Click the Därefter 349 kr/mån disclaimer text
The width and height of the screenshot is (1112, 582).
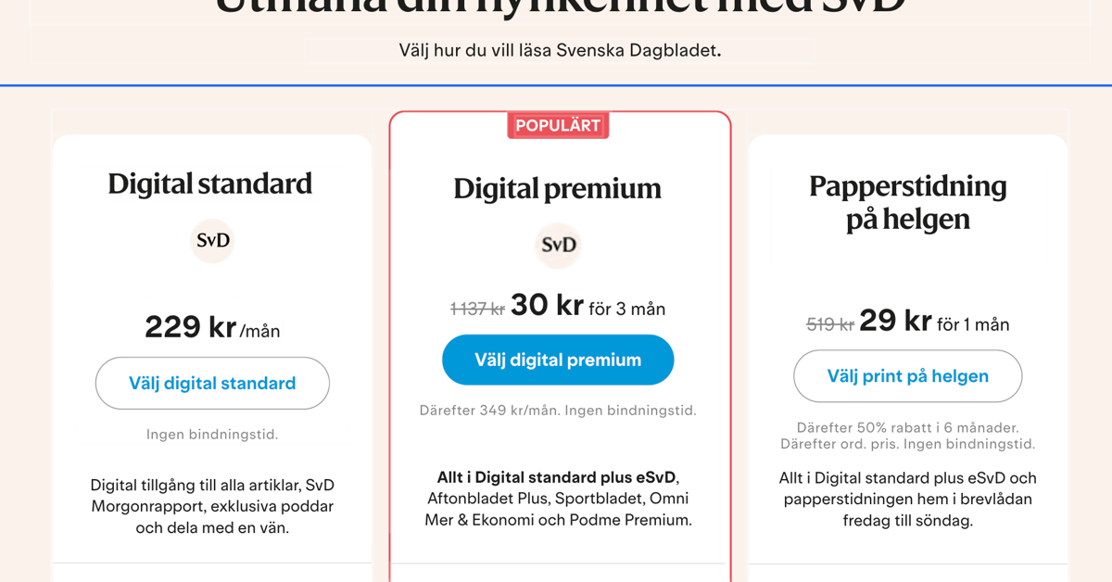(558, 410)
